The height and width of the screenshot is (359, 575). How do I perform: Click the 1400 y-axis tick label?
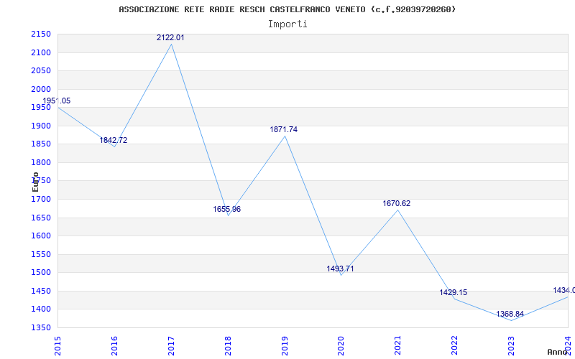pyautogui.click(x=41, y=309)
